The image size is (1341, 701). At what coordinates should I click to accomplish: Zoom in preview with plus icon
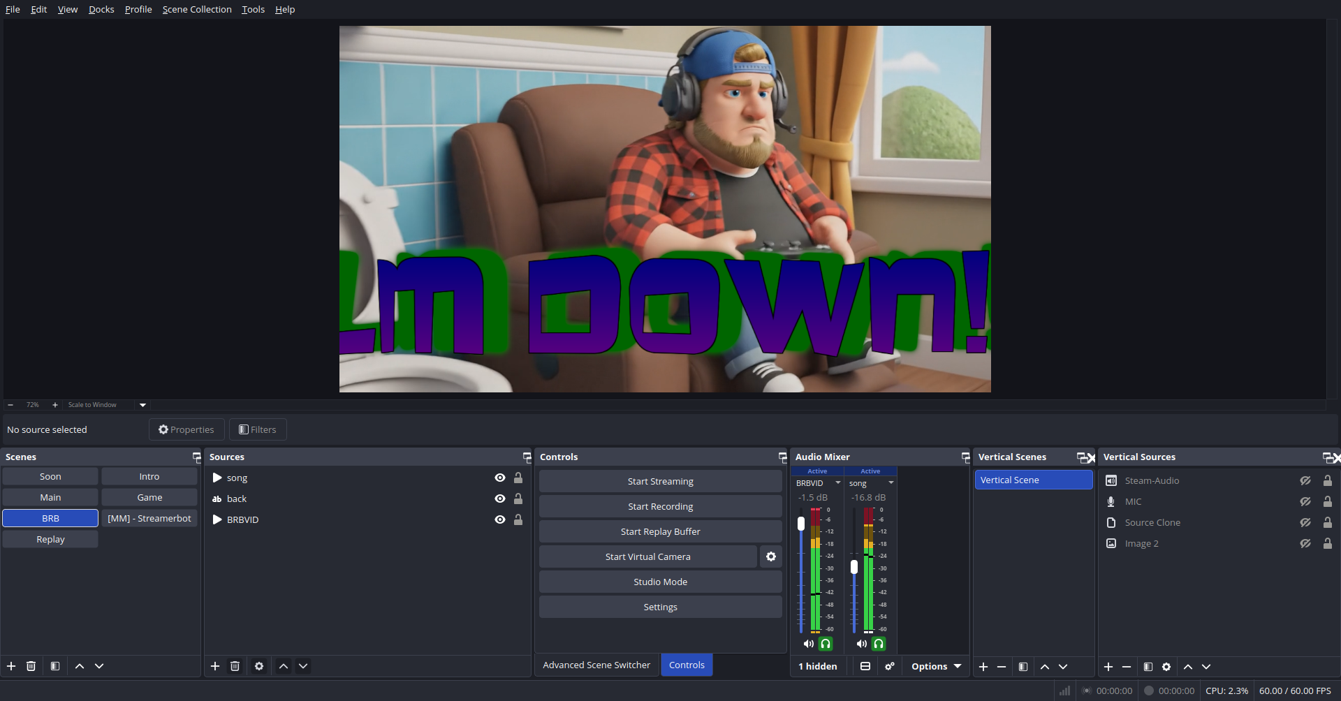click(55, 405)
